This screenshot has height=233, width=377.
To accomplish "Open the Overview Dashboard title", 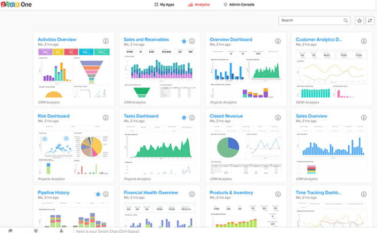I will point(231,40).
